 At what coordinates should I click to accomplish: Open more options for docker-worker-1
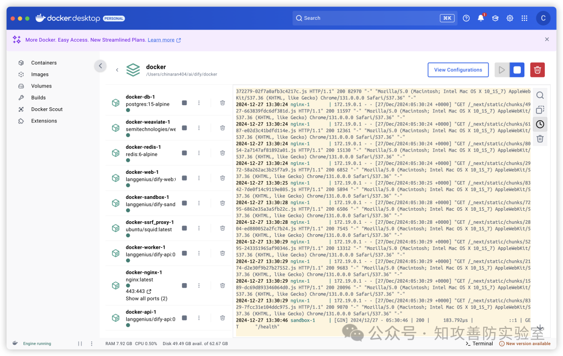click(x=199, y=253)
